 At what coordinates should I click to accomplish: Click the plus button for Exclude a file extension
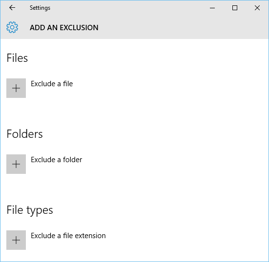(16, 240)
